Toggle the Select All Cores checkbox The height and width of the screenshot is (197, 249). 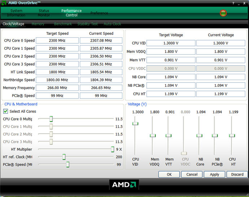[x=5, y=111]
